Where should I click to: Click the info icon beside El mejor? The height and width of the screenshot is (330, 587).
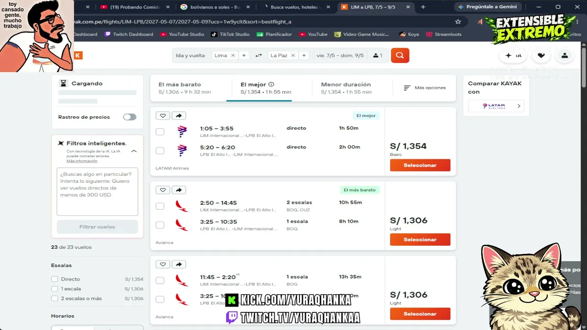271,84
